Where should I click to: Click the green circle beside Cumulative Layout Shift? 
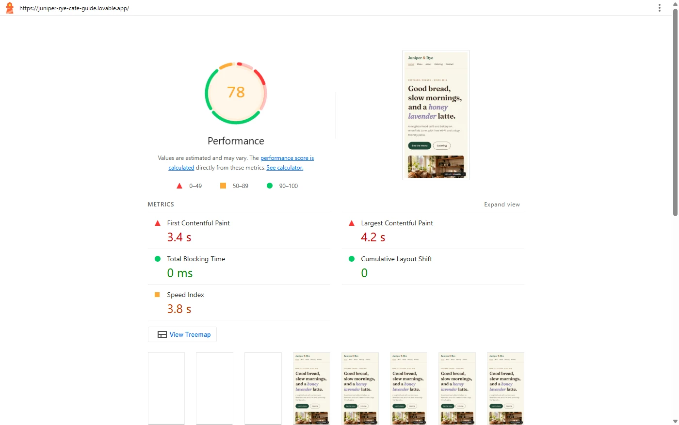pyautogui.click(x=352, y=259)
